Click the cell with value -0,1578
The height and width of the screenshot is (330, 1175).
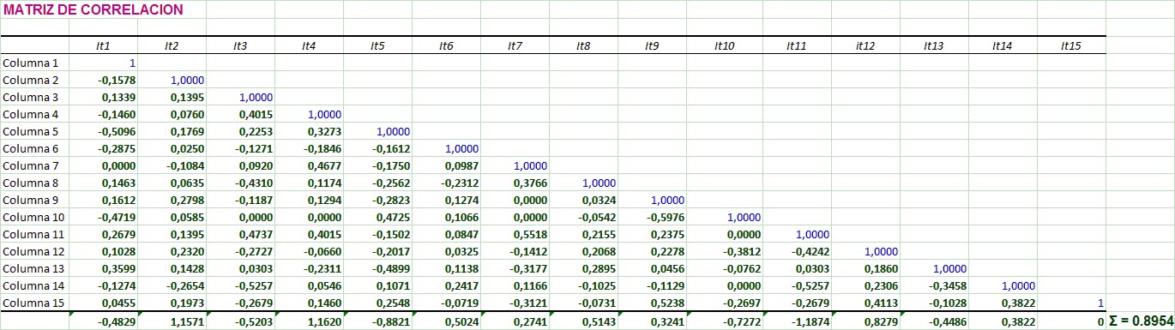(103, 80)
